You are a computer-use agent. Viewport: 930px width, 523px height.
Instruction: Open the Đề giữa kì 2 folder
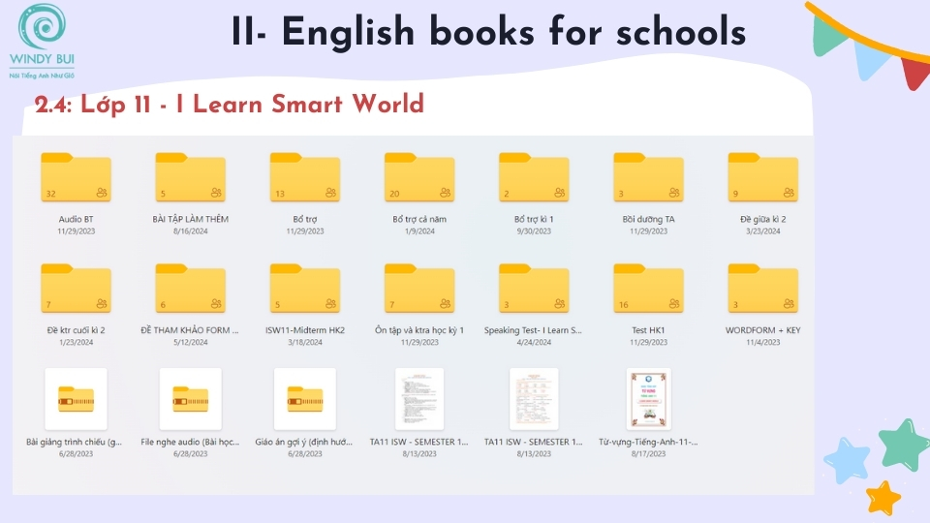click(762, 178)
